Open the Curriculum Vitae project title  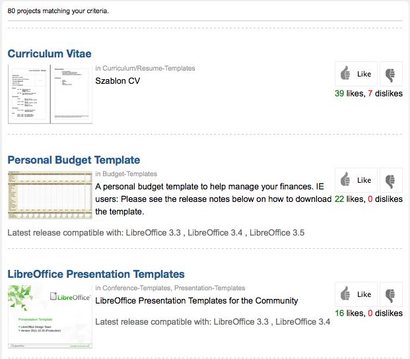(50, 53)
